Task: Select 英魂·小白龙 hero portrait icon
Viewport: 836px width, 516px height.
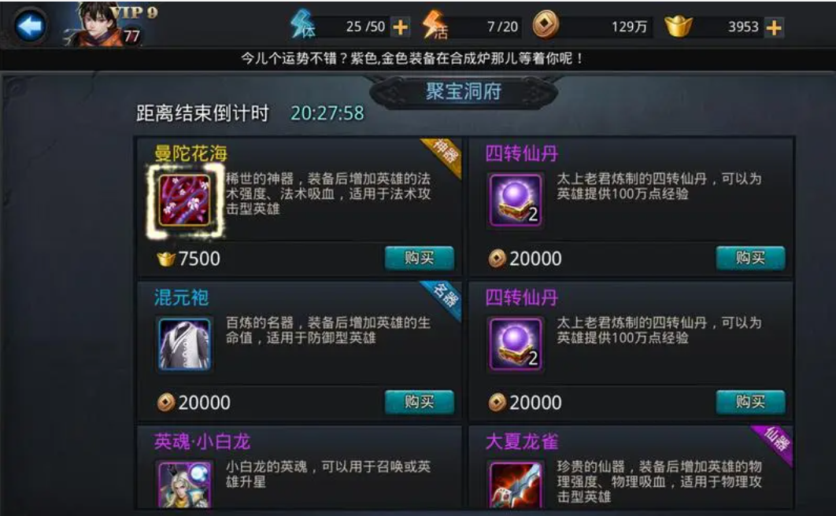Action: click(184, 485)
